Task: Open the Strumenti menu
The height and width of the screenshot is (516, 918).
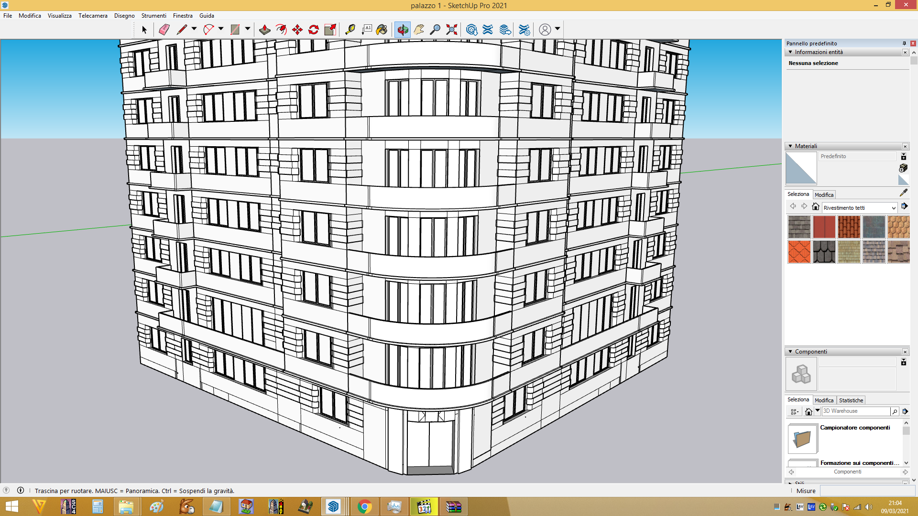Action: (x=153, y=16)
